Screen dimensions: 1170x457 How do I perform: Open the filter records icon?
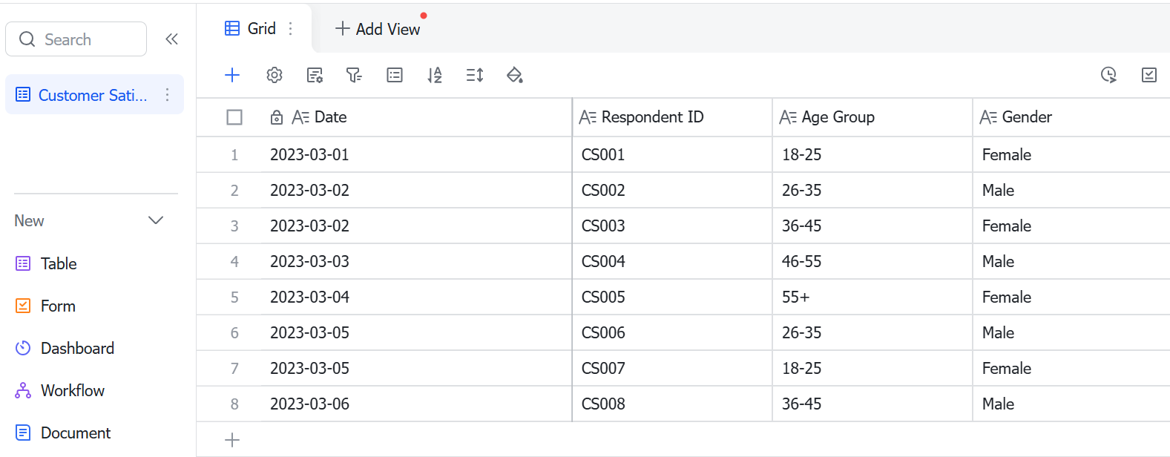click(354, 75)
